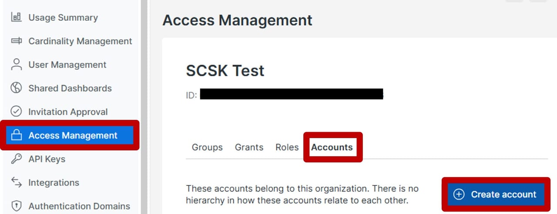
Task: Click the Access Management padlock icon
Action: [16, 135]
